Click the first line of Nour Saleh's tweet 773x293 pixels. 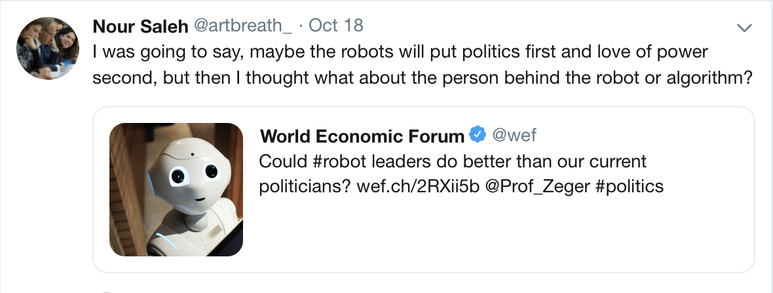tap(400, 51)
